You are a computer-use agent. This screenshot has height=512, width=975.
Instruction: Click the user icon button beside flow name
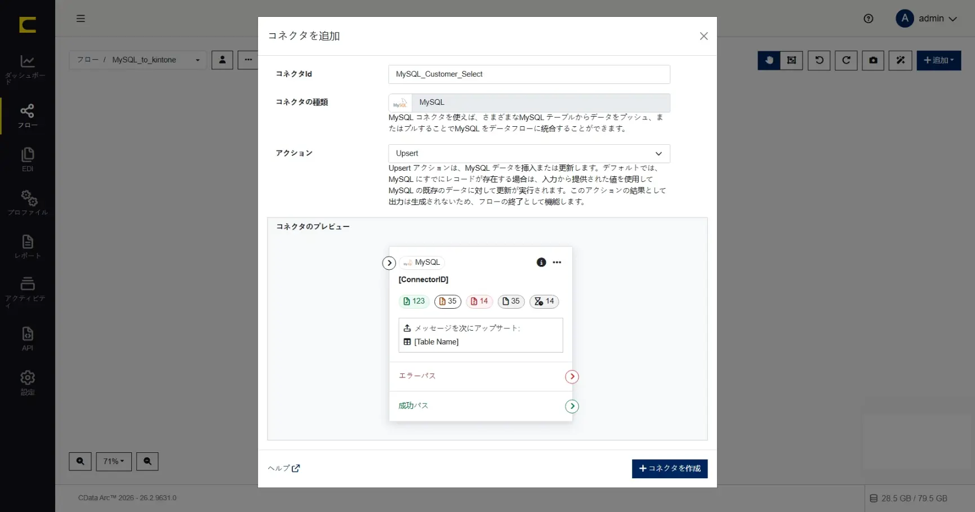point(222,60)
